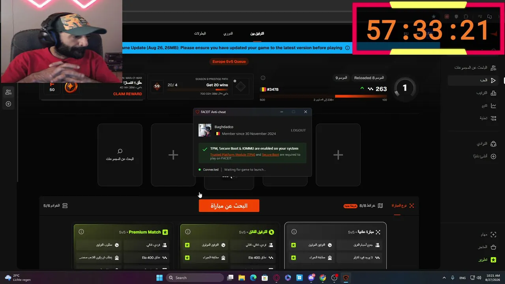Open the Trusted Platform Module (TPM) link
The image size is (505, 284).
[x=233, y=155]
